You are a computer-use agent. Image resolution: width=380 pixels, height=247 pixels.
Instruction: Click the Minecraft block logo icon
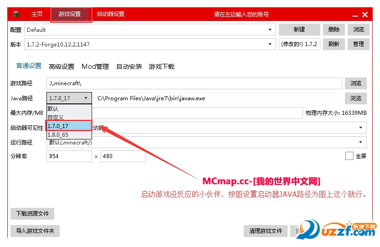pos(16,14)
